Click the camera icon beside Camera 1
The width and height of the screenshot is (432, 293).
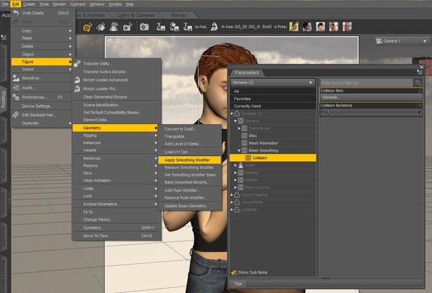pyautogui.click(x=379, y=41)
